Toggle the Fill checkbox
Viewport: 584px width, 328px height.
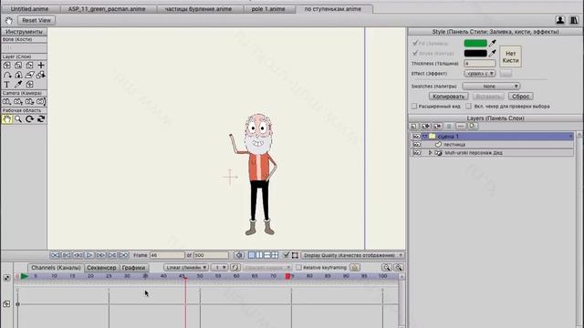[415, 43]
